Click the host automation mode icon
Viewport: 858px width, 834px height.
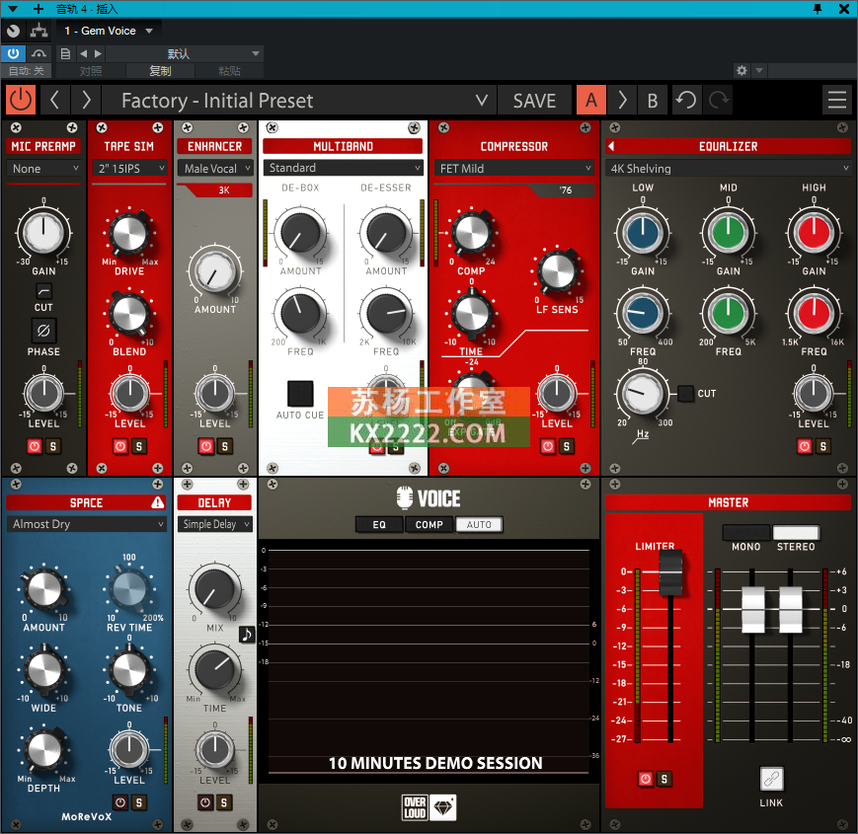click(x=39, y=53)
